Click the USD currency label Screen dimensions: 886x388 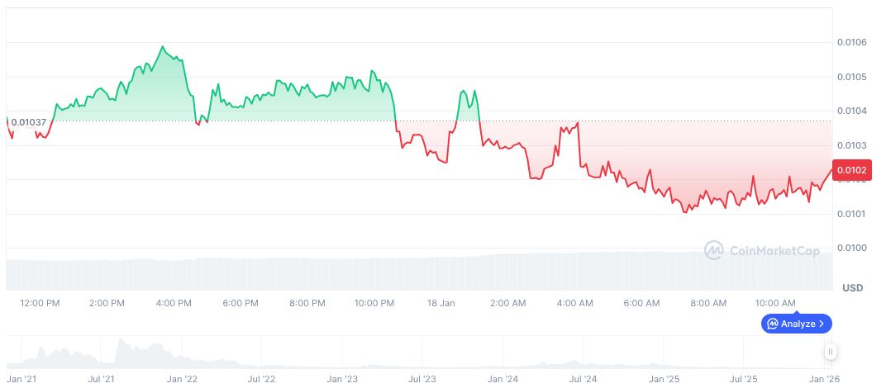pos(852,288)
